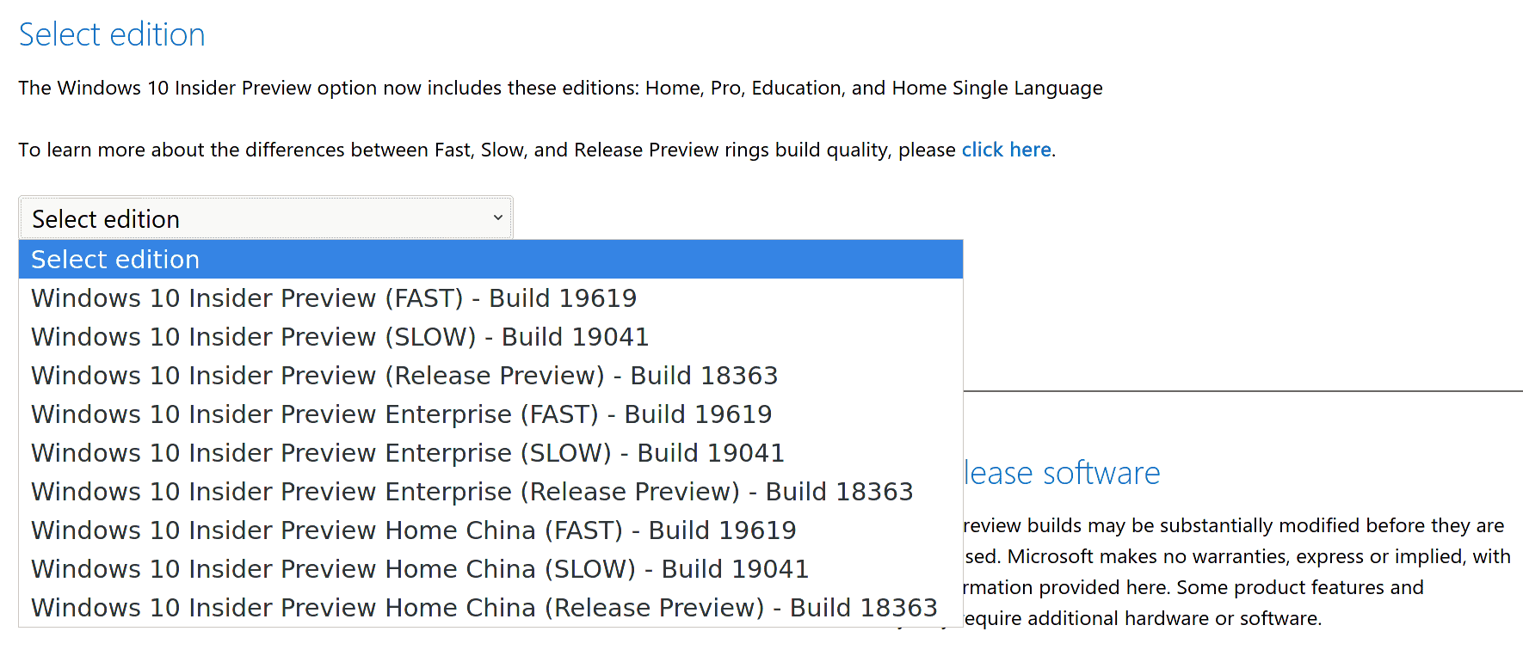Click the paragraph listing included Windows editions
Screen dimensions: 1523x662
pos(560,88)
